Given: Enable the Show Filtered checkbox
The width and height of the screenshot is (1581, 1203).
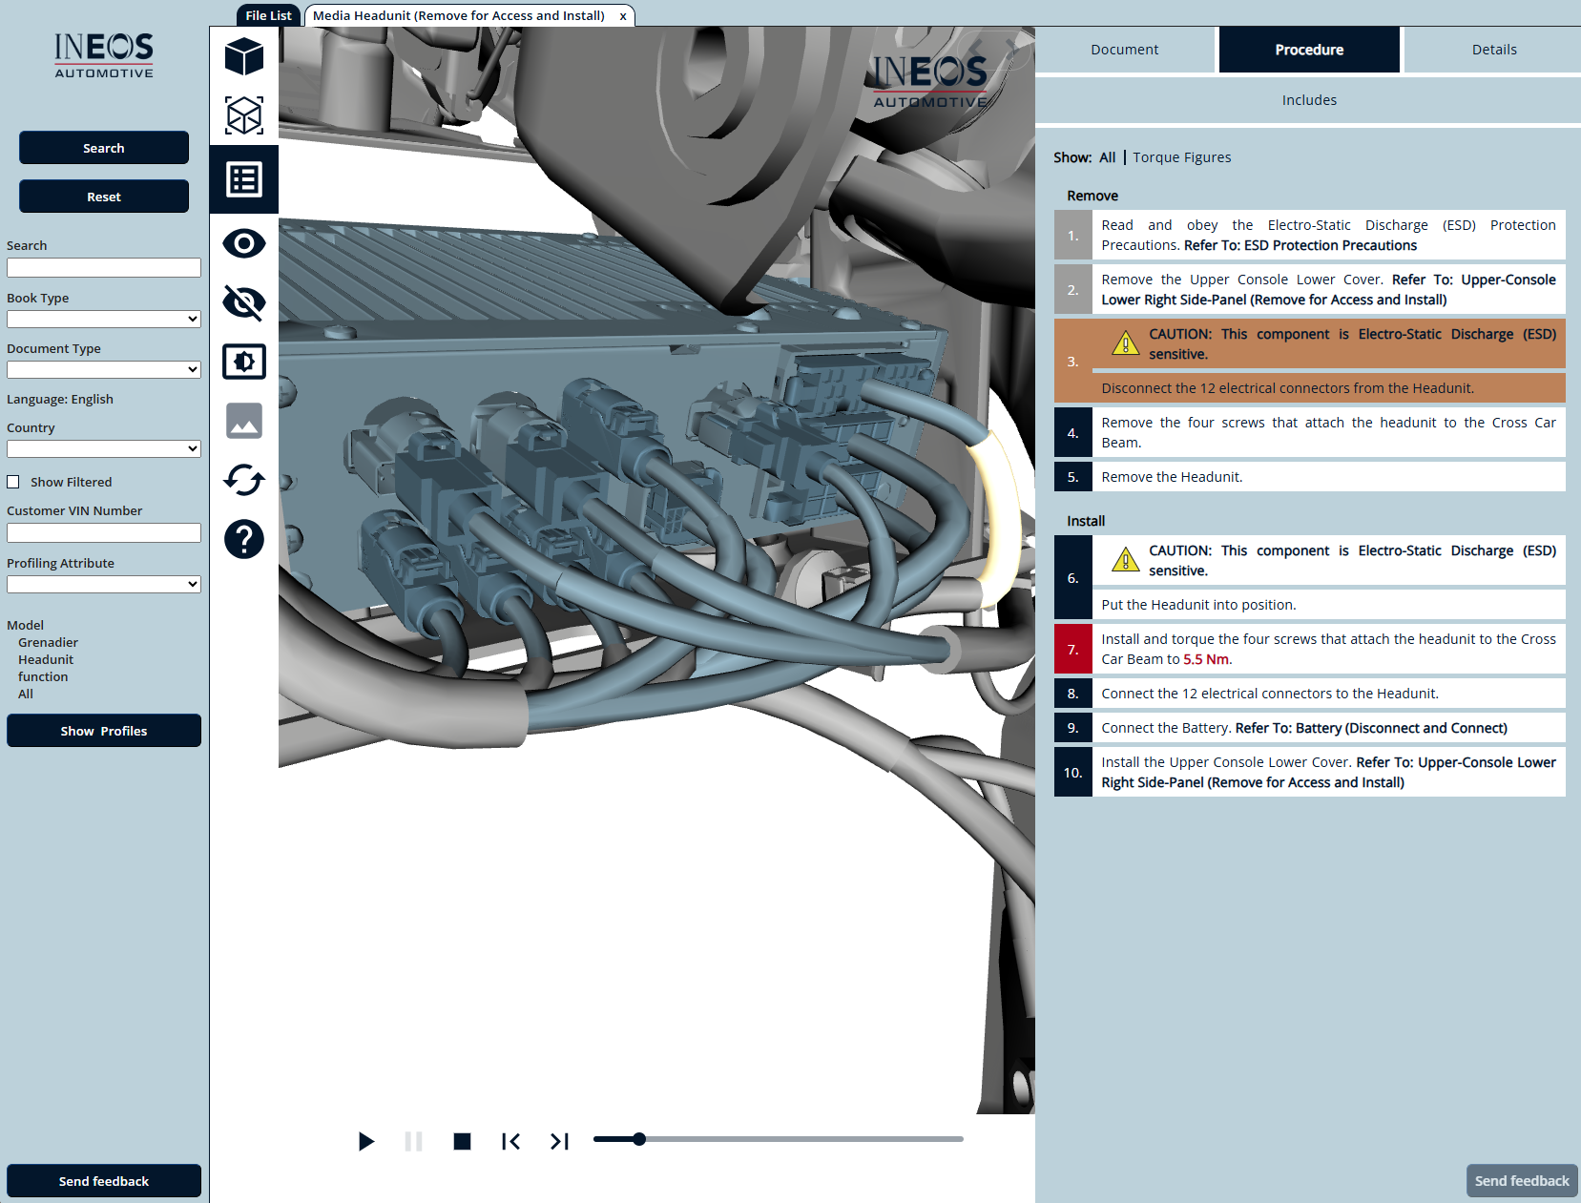Looking at the screenshot, I should tap(13, 482).
